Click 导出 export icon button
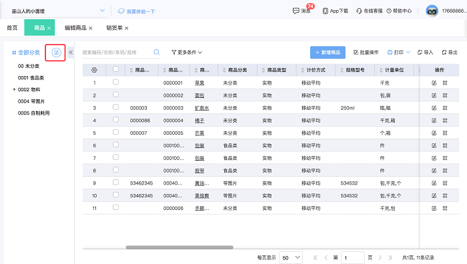Image resolution: width=467 pixels, height=264 pixels. pyautogui.click(x=450, y=53)
